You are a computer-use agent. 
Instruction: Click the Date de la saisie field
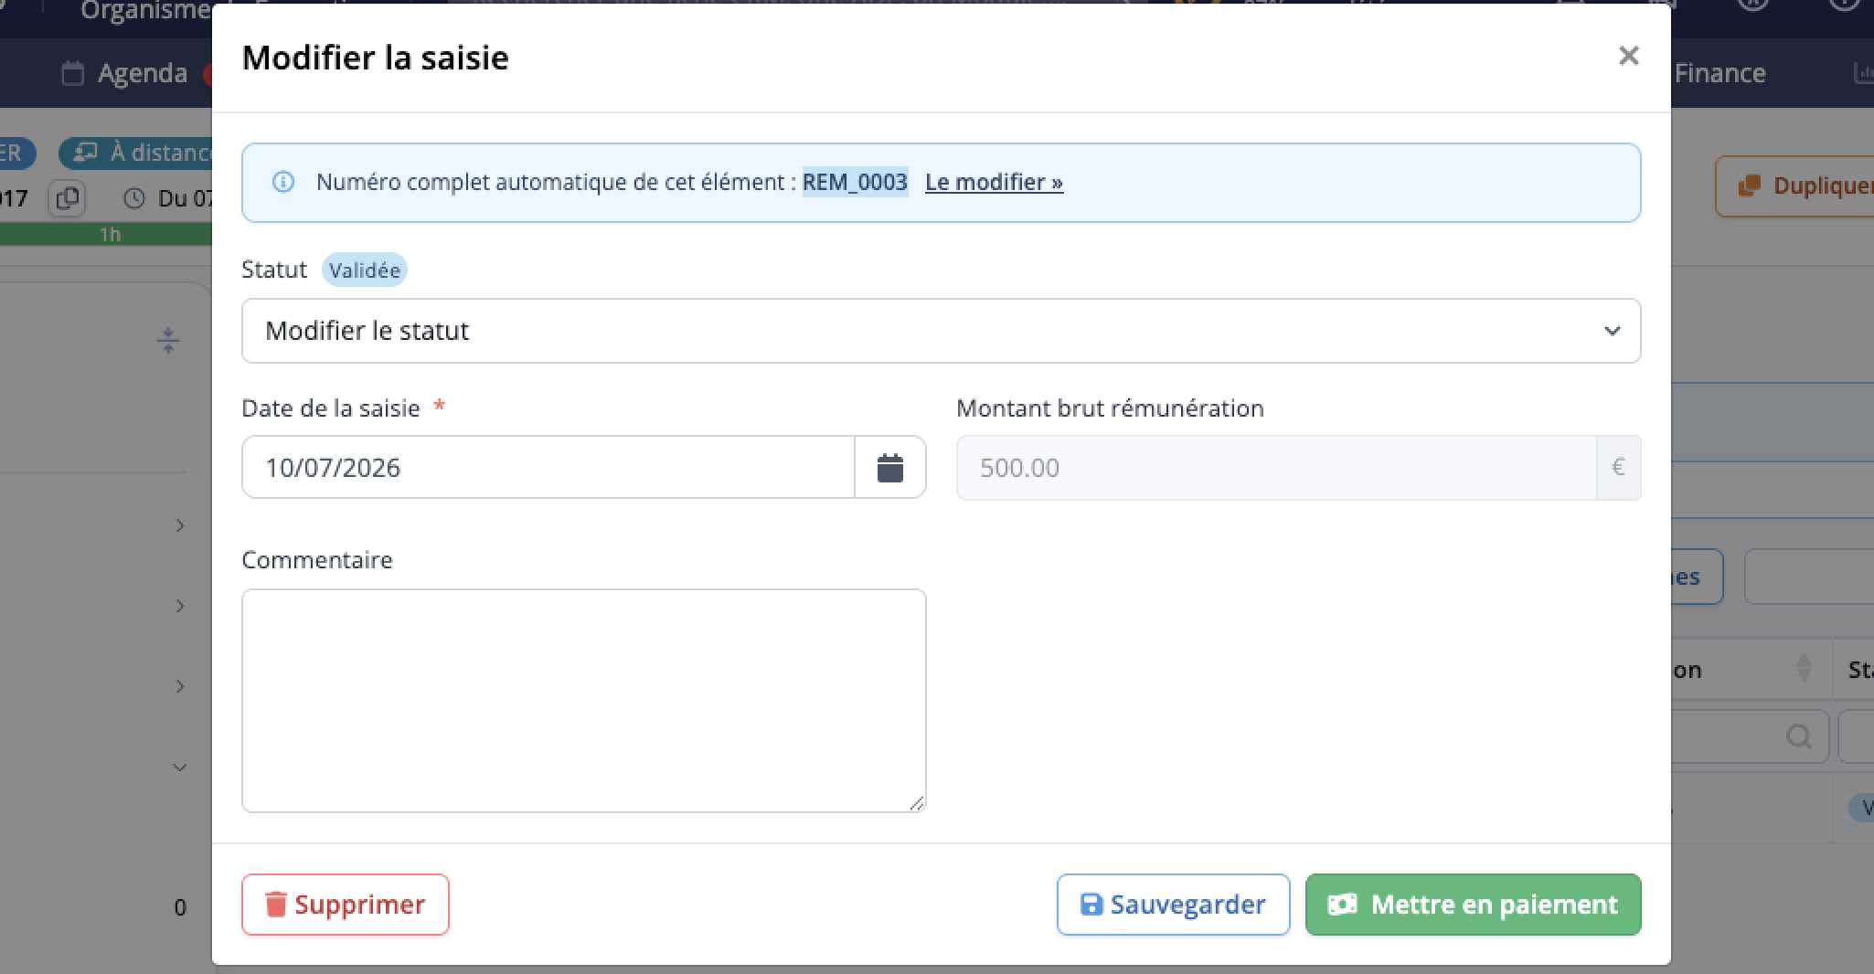[548, 468]
